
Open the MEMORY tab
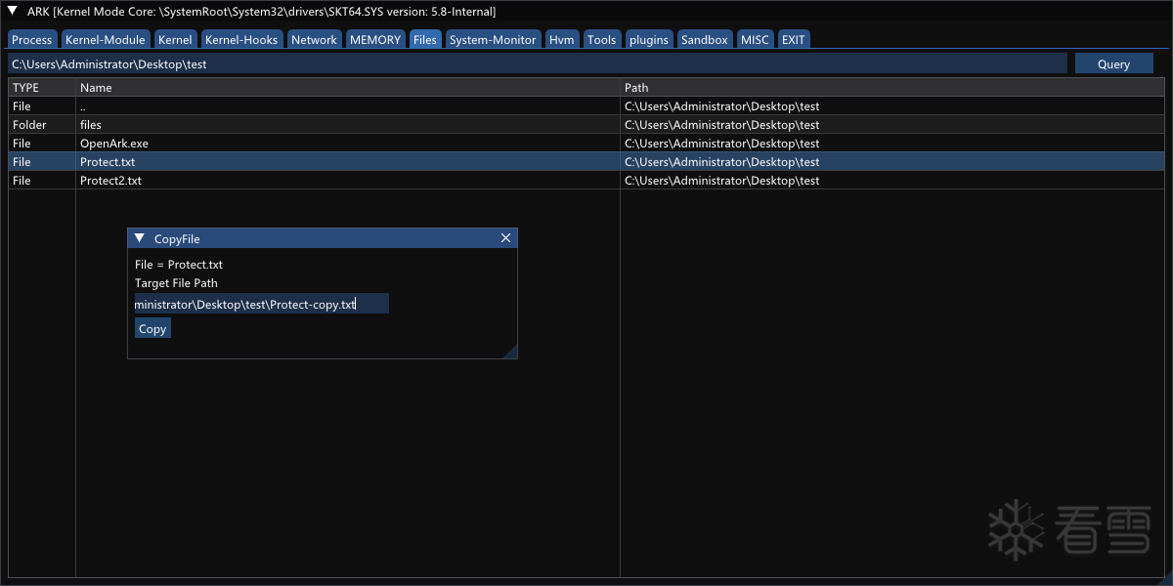(375, 39)
